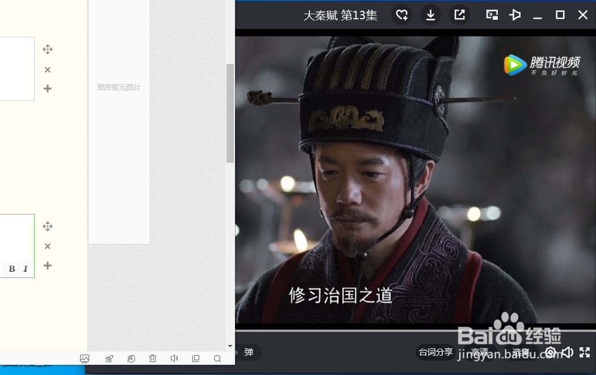Open the share icon in the player title bar
This screenshot has width=596, height=375.
tap(460, 15)
